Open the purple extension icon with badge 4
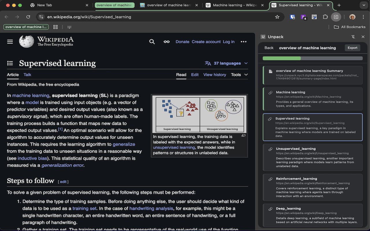 [304, 17]
